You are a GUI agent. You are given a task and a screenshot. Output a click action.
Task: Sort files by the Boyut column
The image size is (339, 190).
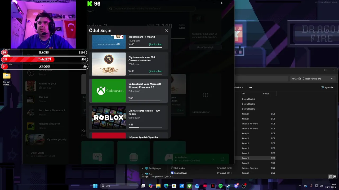(269, 94)
